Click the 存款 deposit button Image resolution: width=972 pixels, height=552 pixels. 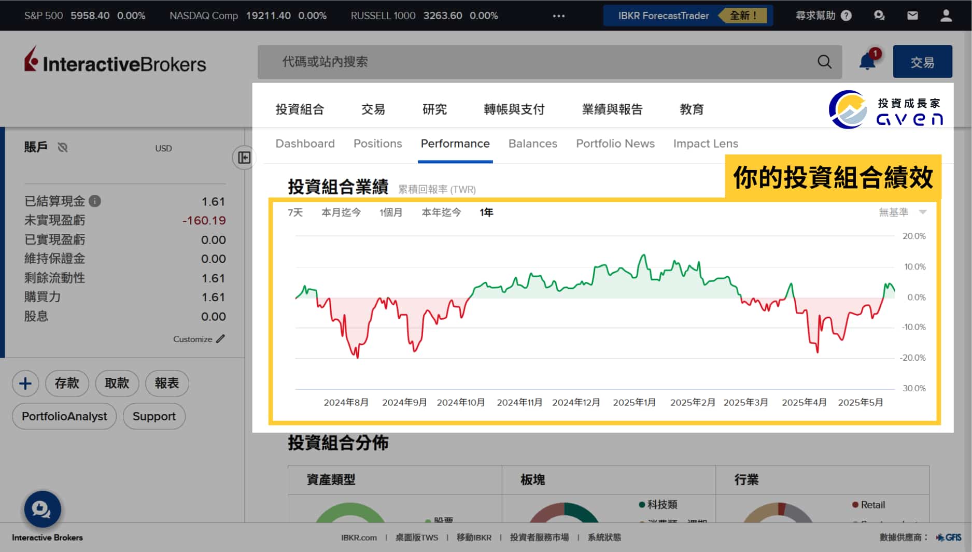67,384
